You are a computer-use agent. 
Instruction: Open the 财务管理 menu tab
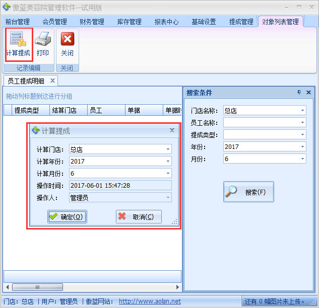point(92,22)
